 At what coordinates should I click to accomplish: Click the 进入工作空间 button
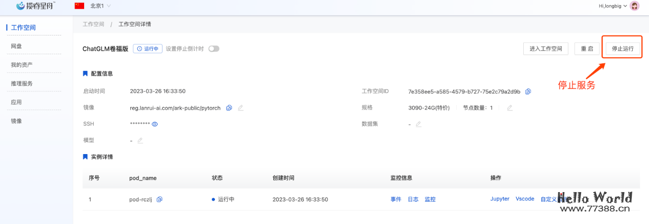coord(546,49)
